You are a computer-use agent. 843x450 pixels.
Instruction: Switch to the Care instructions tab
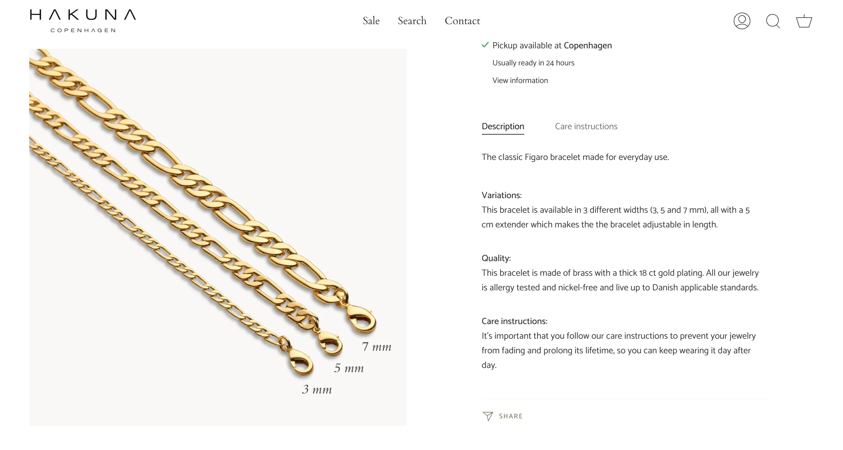tap(586, 127)
